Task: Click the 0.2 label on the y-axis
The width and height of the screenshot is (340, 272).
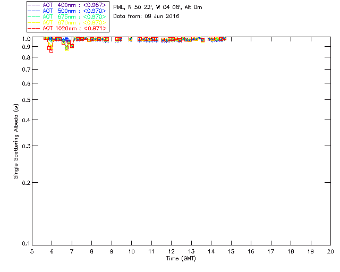Action: pyautogui.click(x=26, y=183)
